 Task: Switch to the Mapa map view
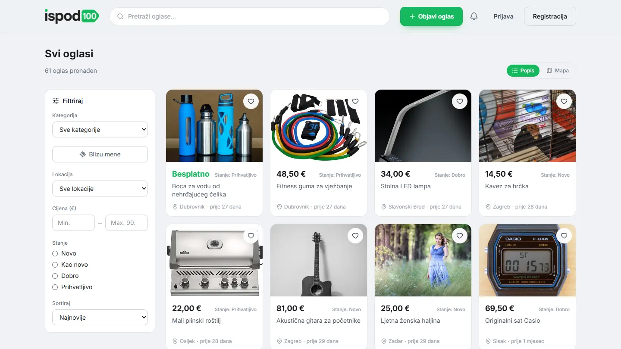[x=558, y=71]
